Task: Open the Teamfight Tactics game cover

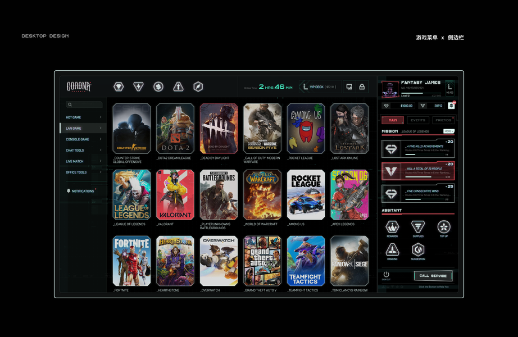Action: click(306, 261)
